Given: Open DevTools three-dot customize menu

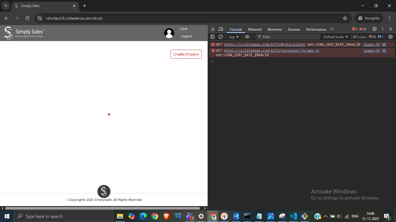Looking at the screenshot, I should (x=383, y=29).
